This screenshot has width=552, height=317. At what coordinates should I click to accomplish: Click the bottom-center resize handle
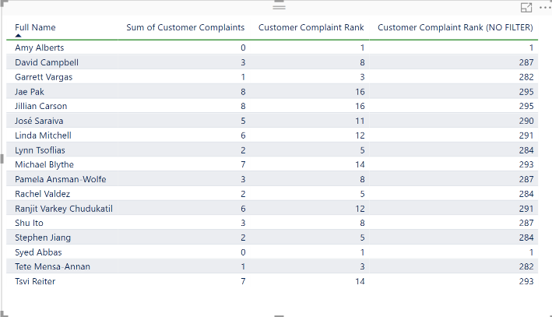pyautogui.click(x=278, y=315)
